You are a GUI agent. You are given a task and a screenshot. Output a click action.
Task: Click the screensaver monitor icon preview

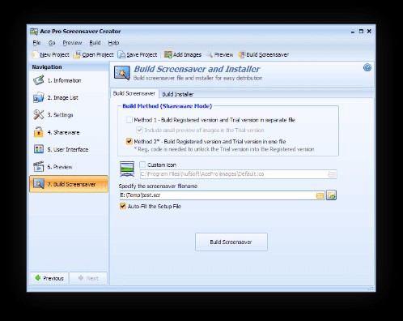[127, 169]
